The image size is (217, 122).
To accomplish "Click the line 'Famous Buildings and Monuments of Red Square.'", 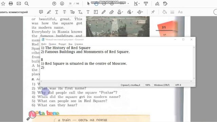I will 87,52.
